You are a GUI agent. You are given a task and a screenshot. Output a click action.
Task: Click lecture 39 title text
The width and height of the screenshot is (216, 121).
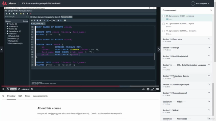(180, 16)
